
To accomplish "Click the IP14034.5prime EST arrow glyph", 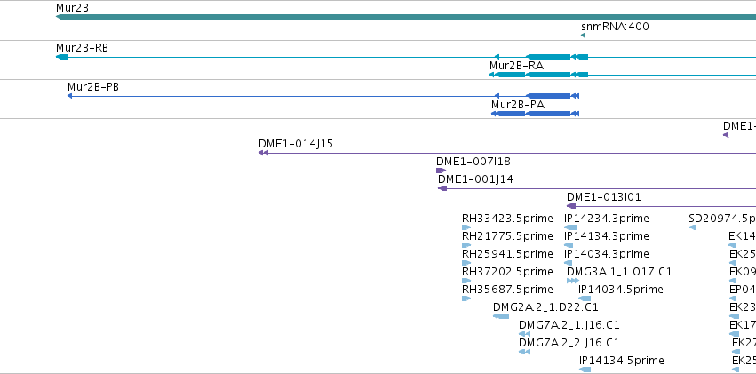I will pos(585,298).
